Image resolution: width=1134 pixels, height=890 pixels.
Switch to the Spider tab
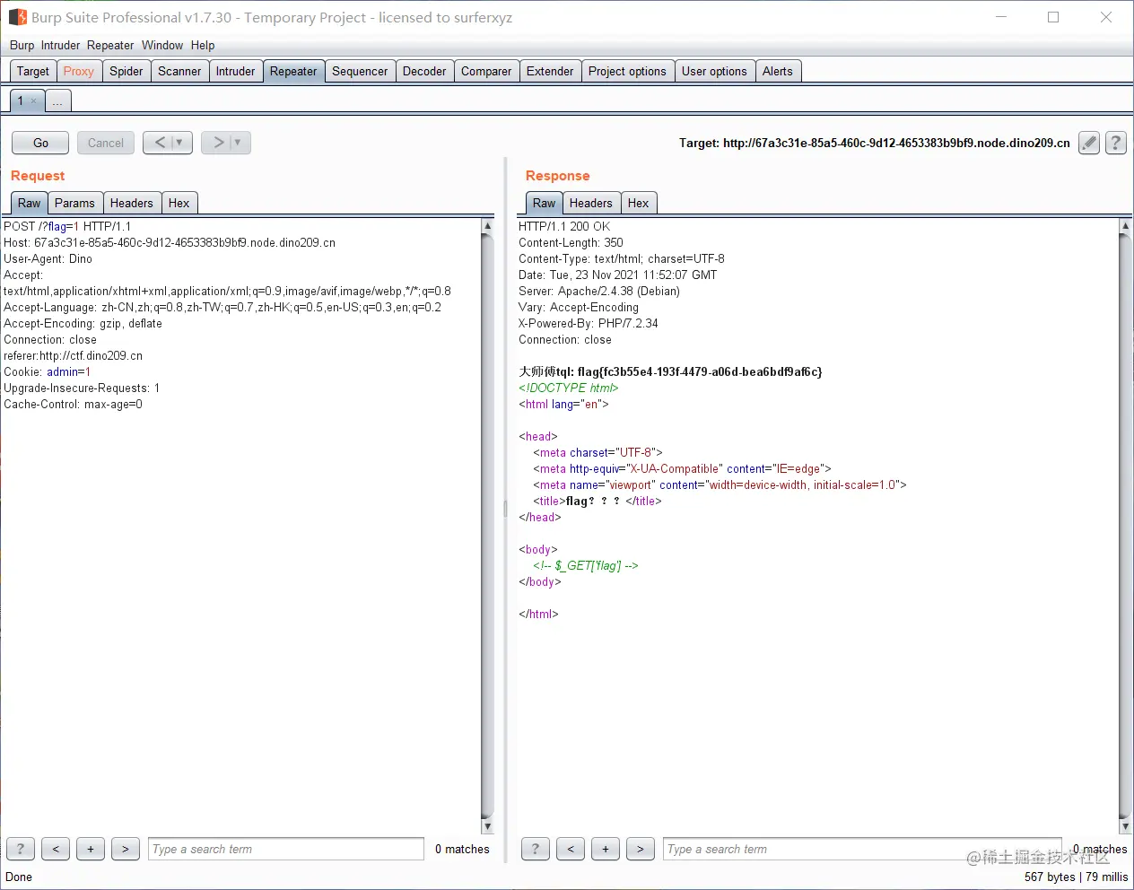click(x=126, y=71)
